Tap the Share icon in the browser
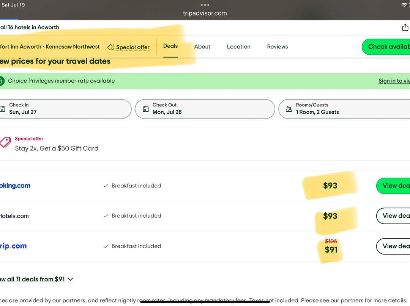 (x=405, y=28)
